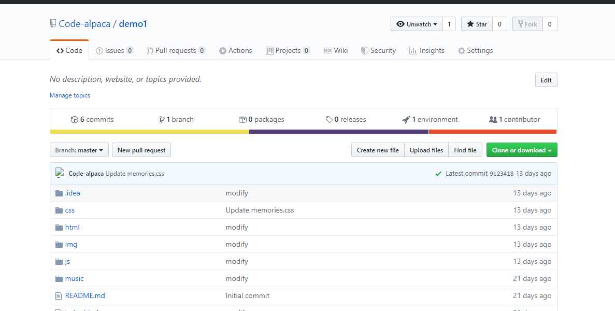Image resolution: width=615 pixels, height=311 pixels.
Task: Click the repository book icon beside Code-alpaca
Action: click(x=53, y=23)
